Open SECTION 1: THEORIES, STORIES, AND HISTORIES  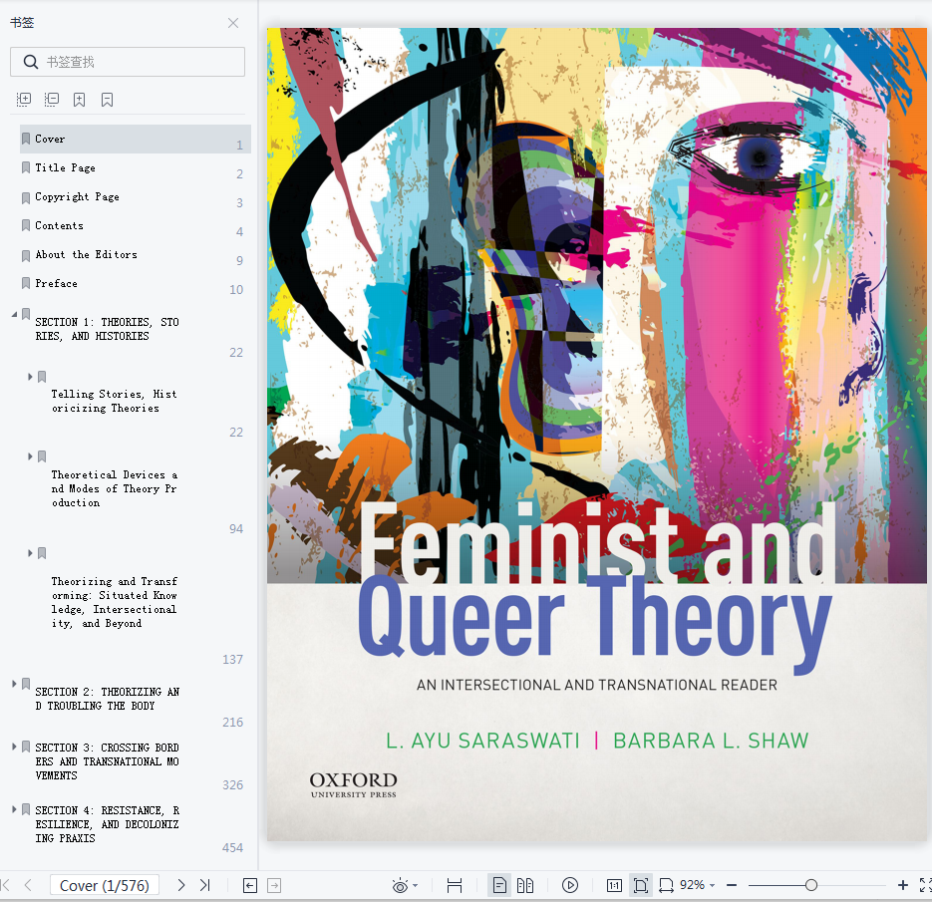(x=107, y=329)
